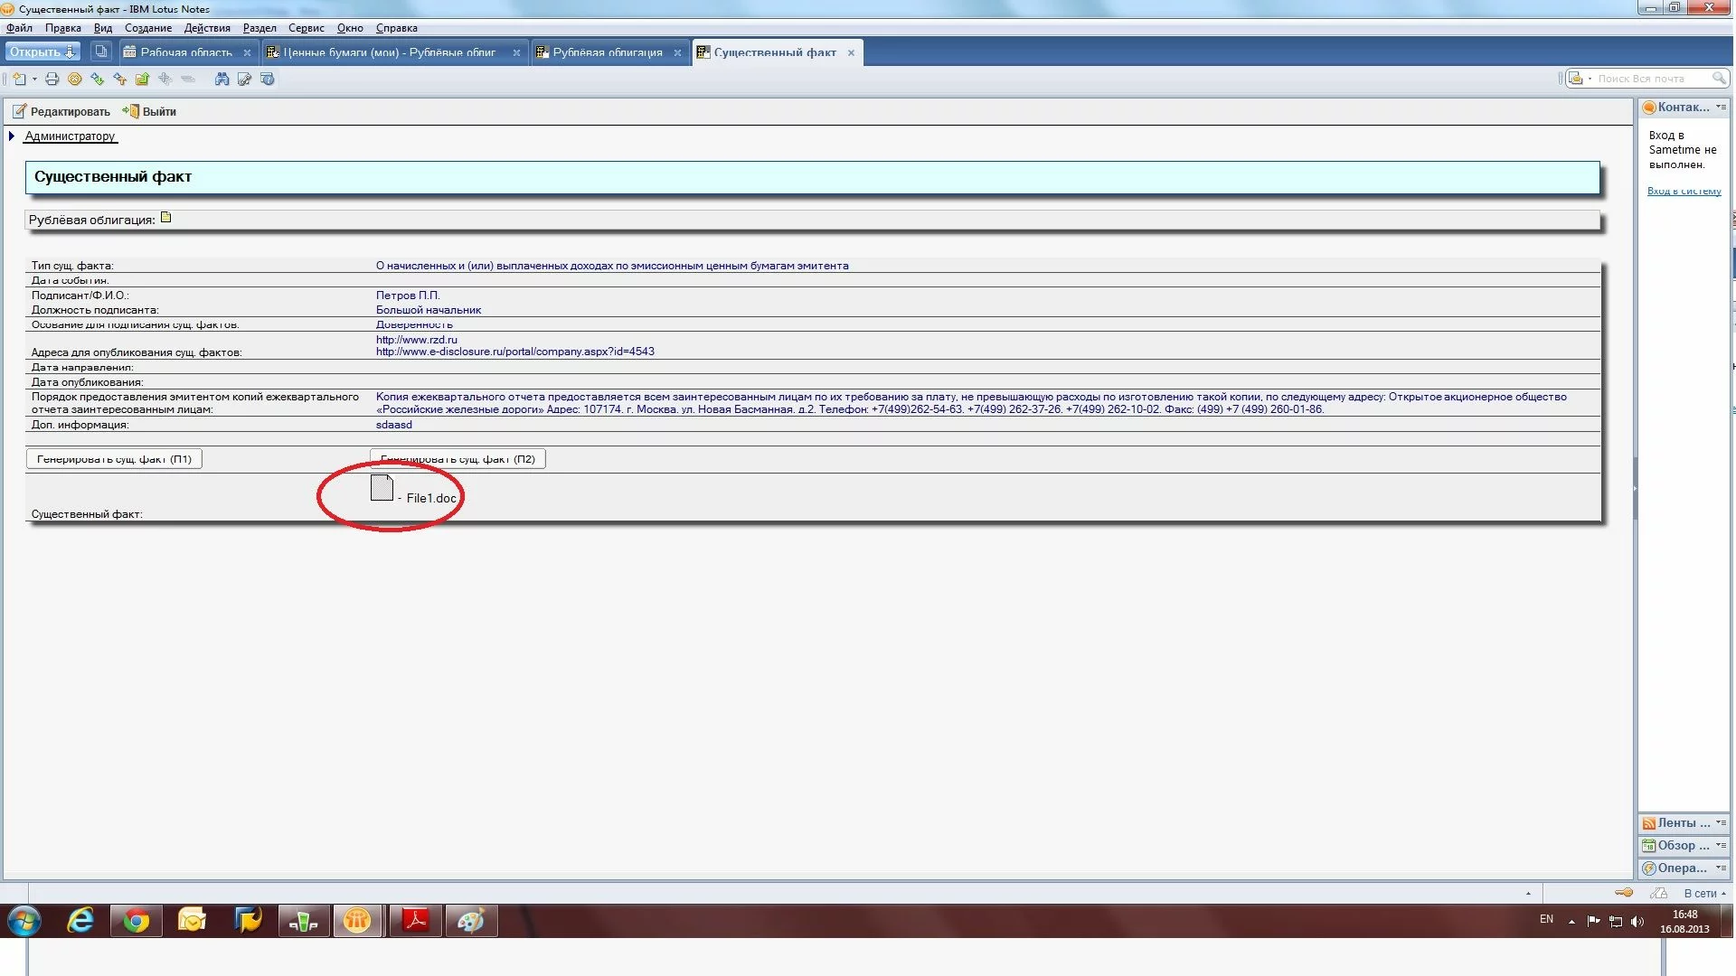Click the Stop orange circle icon
The height and width of the screenshot is (976, 1736).
point(75,80)
